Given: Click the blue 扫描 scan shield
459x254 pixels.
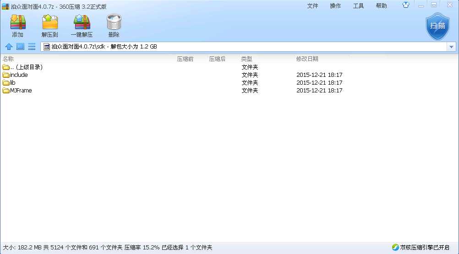Looking at the screenshot, I should [x=437, y=26].
